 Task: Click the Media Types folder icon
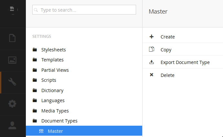[x=35, y=111]
